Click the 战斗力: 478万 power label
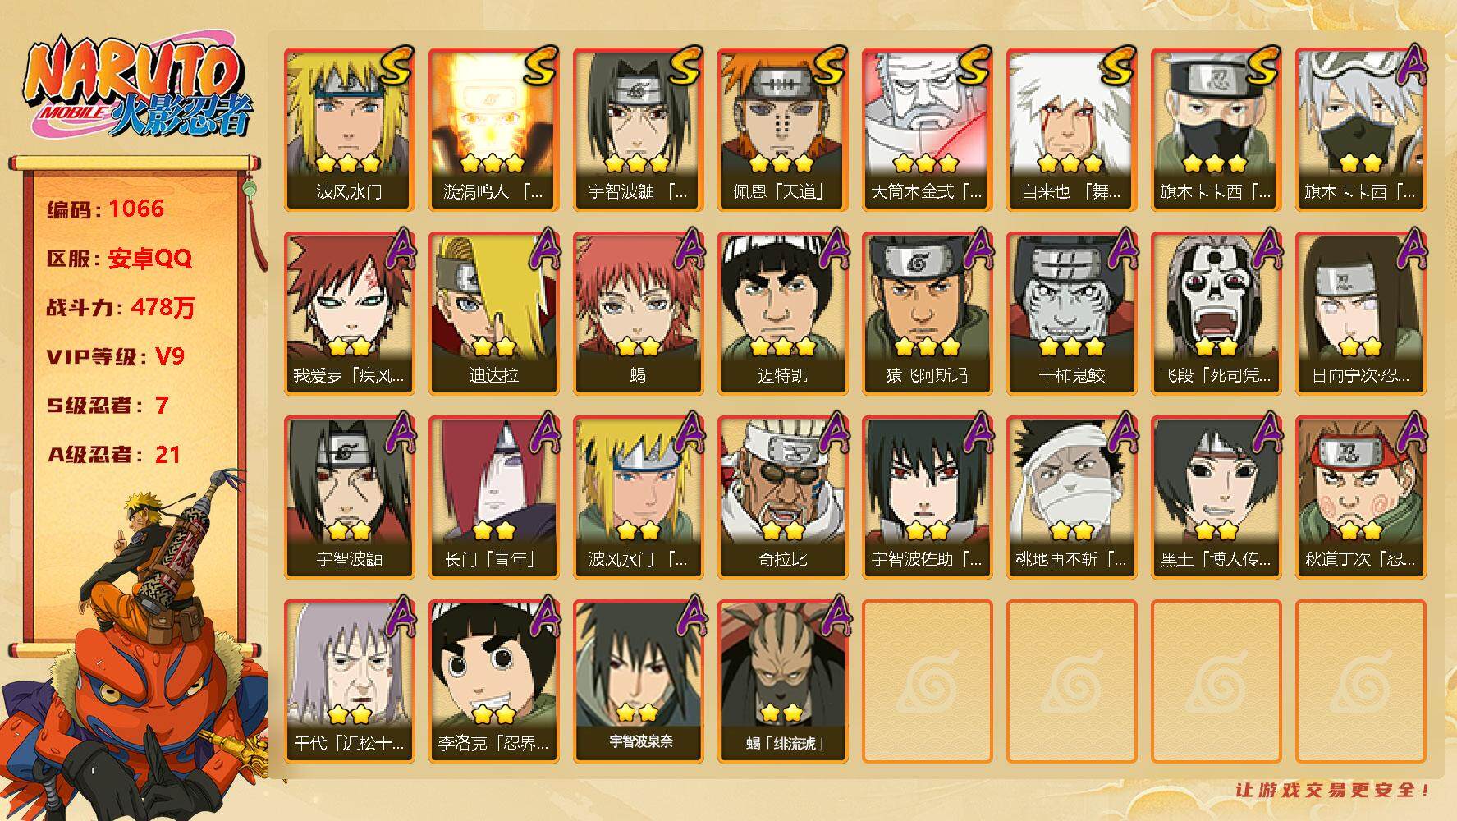1457x821 pixels. [x=121, y=307]
